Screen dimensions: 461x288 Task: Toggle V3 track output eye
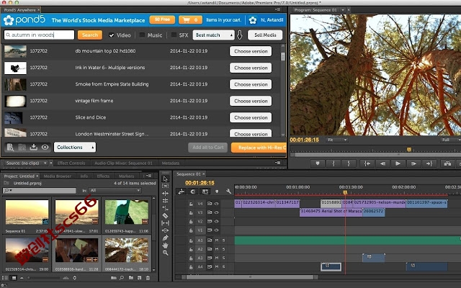217,212
